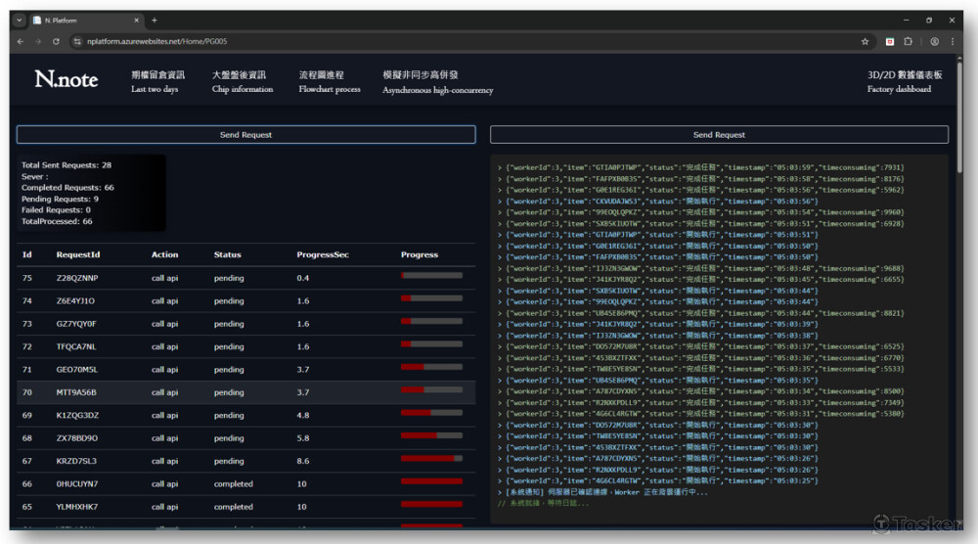Close the N. Platform browser tab

pos(137,21)
